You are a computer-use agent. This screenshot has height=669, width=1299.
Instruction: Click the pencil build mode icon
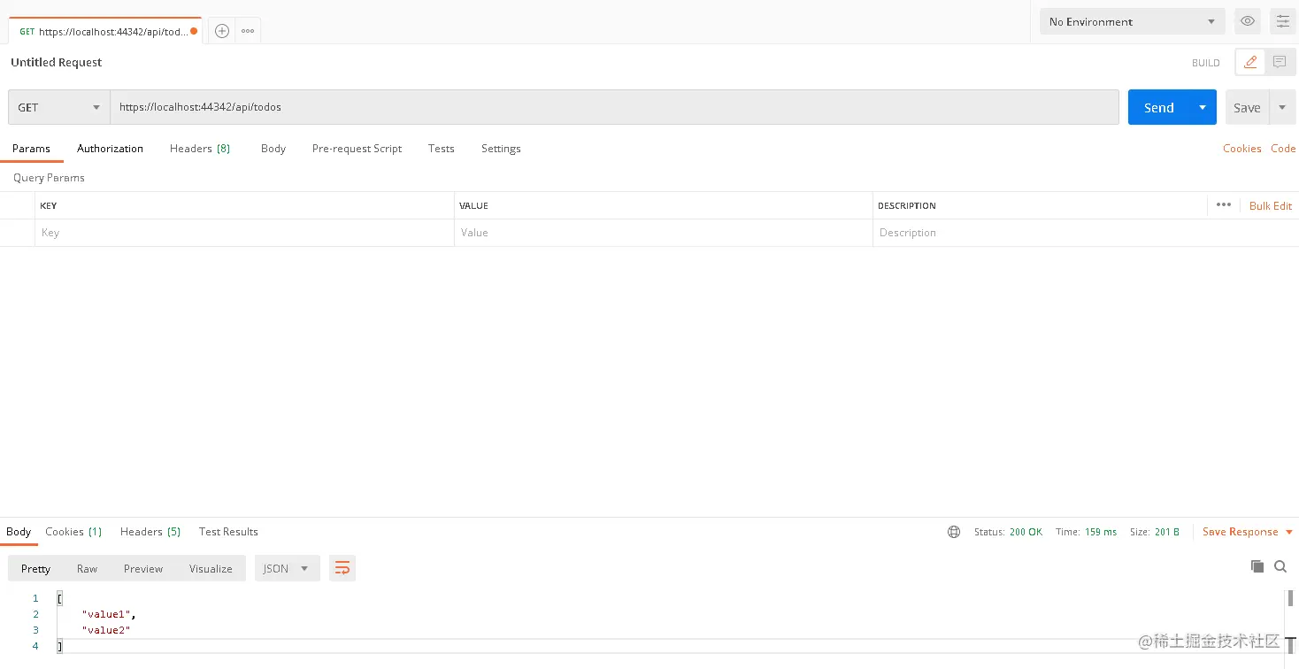click(1249, 62)
